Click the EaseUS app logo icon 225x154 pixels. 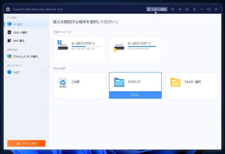[8, 9]
